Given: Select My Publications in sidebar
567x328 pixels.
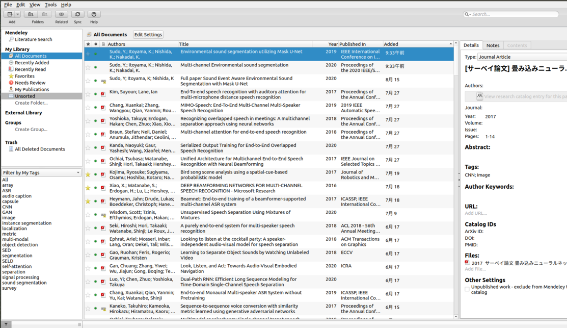Looking at the screenshot, I should [x=32, y=89].
